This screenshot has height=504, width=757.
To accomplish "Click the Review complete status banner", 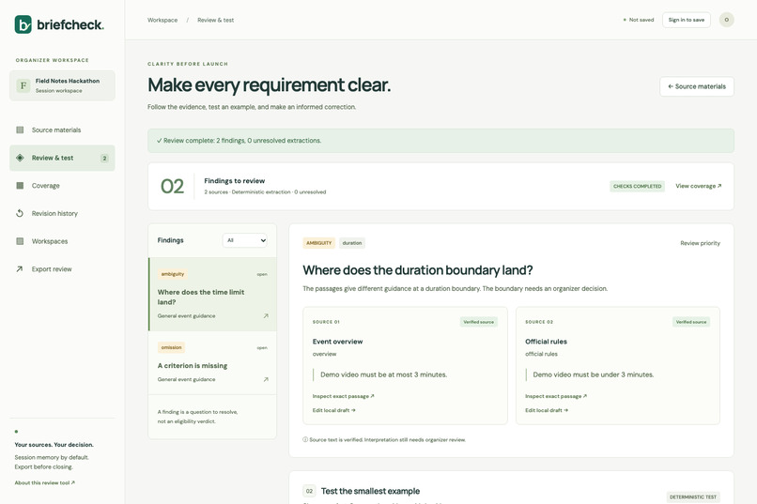I will pyautogui.click(x=440, y=141).
